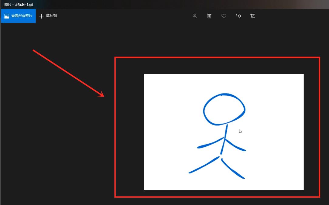Click the stick figure's vertical torso line
Viewport: 329px width, 205px height.
click(x=224, y=139)
